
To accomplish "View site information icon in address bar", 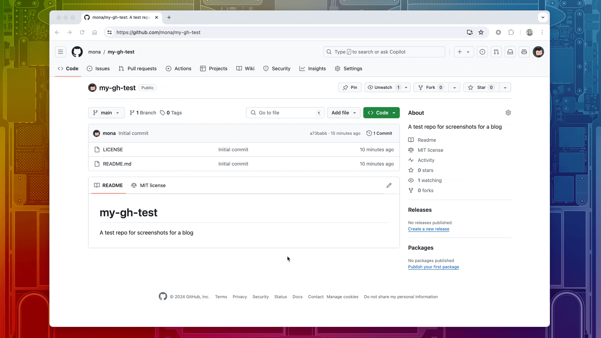I will 110,32.
